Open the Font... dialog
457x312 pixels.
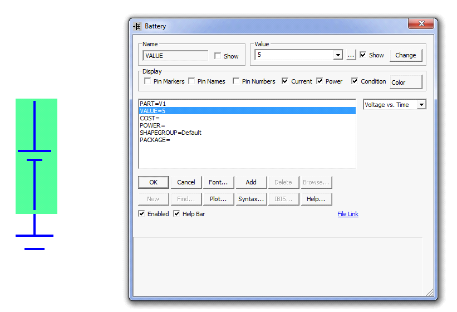[219, 182]
